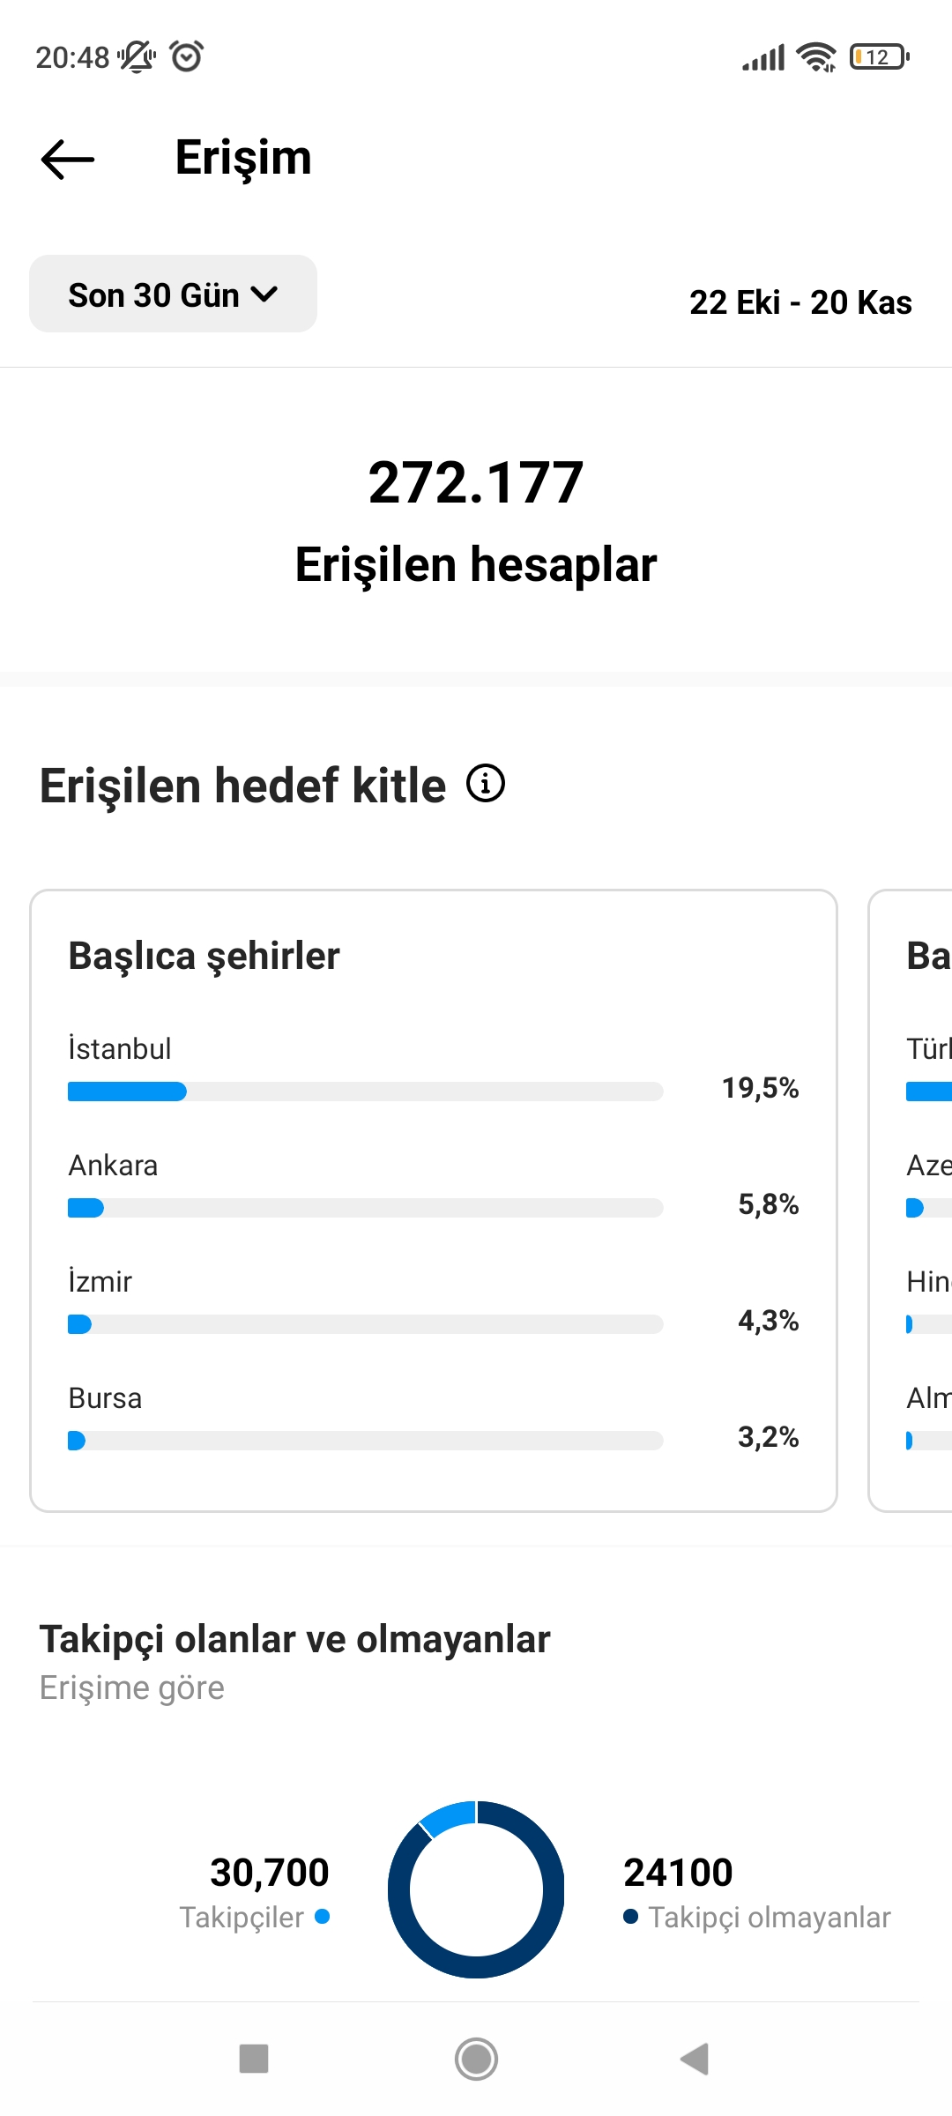Open the Son 30 Gün dropdown

tap(173, 294)
